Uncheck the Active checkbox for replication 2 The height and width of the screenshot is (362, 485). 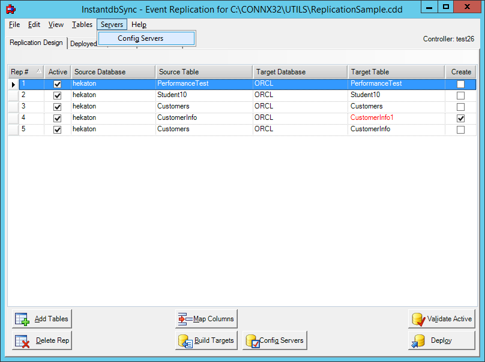[x=58, y=95]
